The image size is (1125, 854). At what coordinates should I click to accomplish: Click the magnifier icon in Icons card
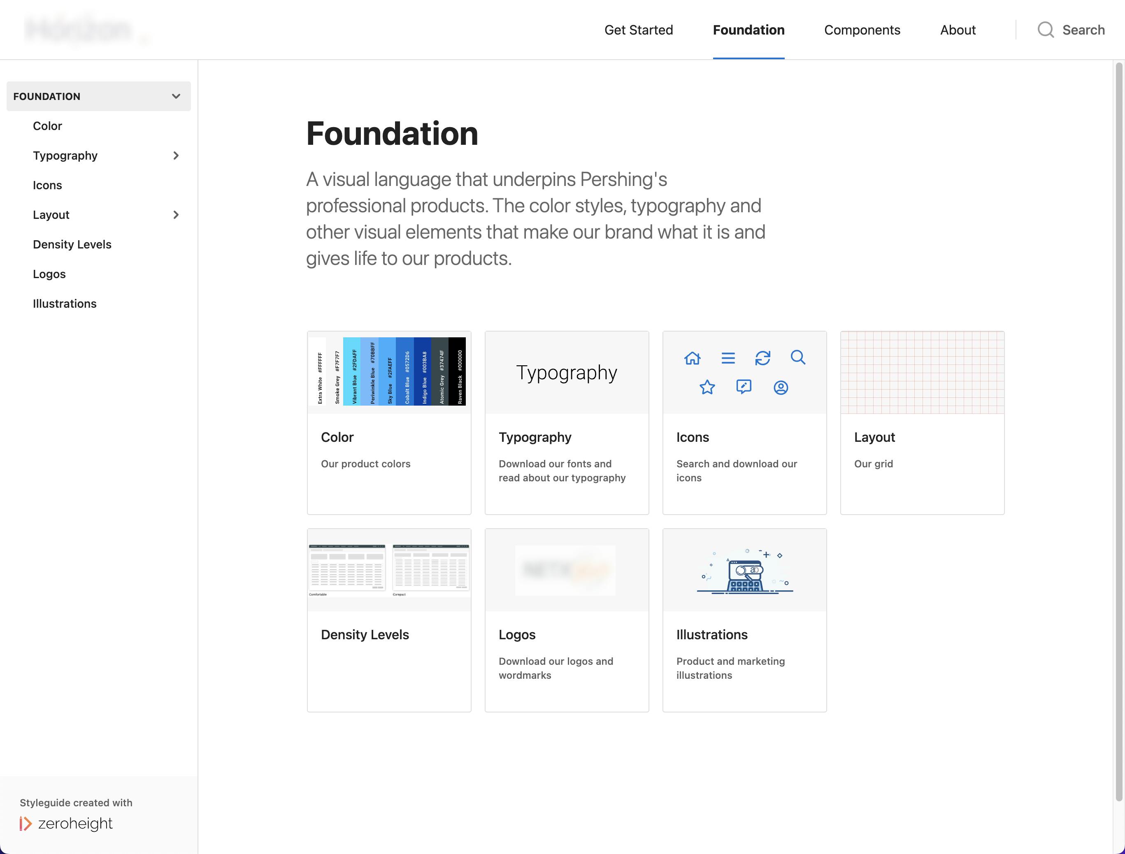[x=798, y=357]
